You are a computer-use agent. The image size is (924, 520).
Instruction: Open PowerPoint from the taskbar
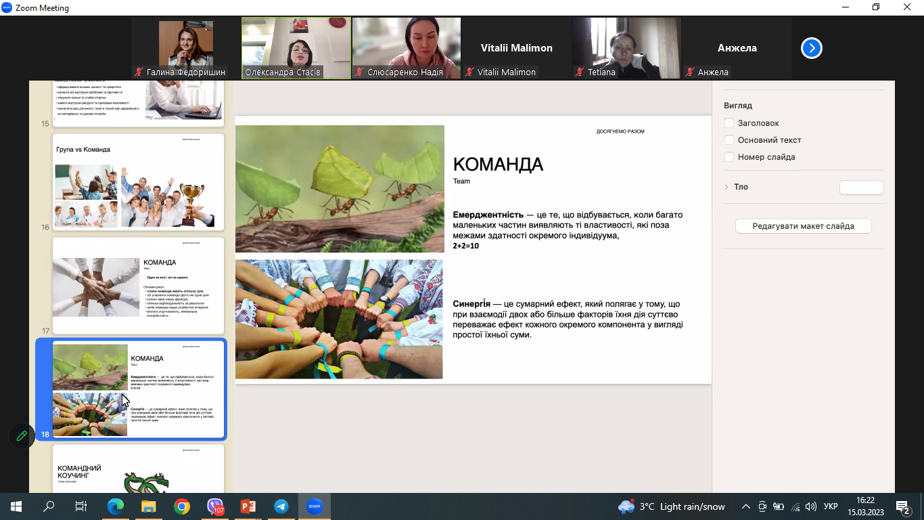point(248,506)
